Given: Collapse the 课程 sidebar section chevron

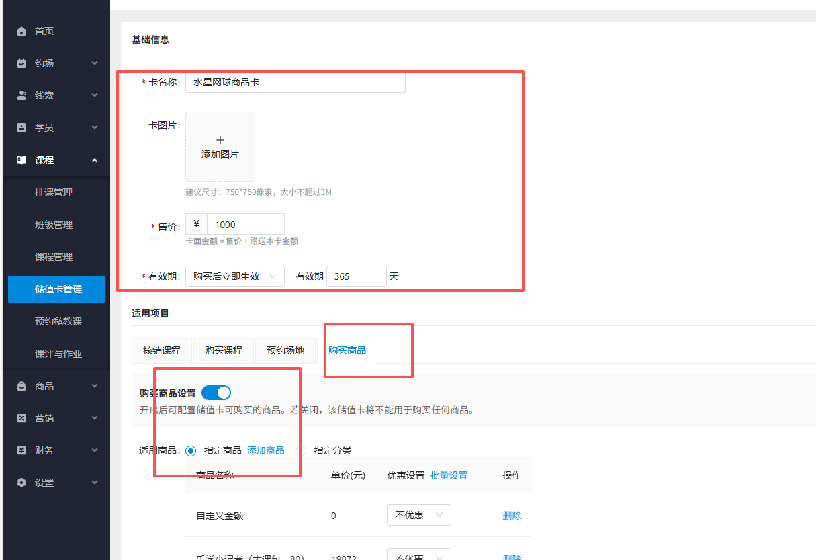Looking at the screenshot, I should point(95,160).
